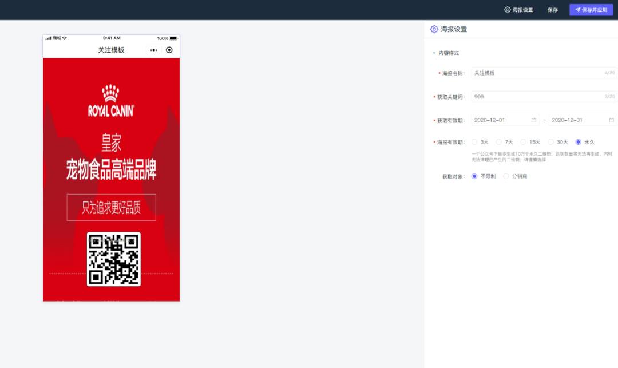Click the calendar icon in start date field
The width and height of the screenshot is (618, 368).
[x=534, y=120]
